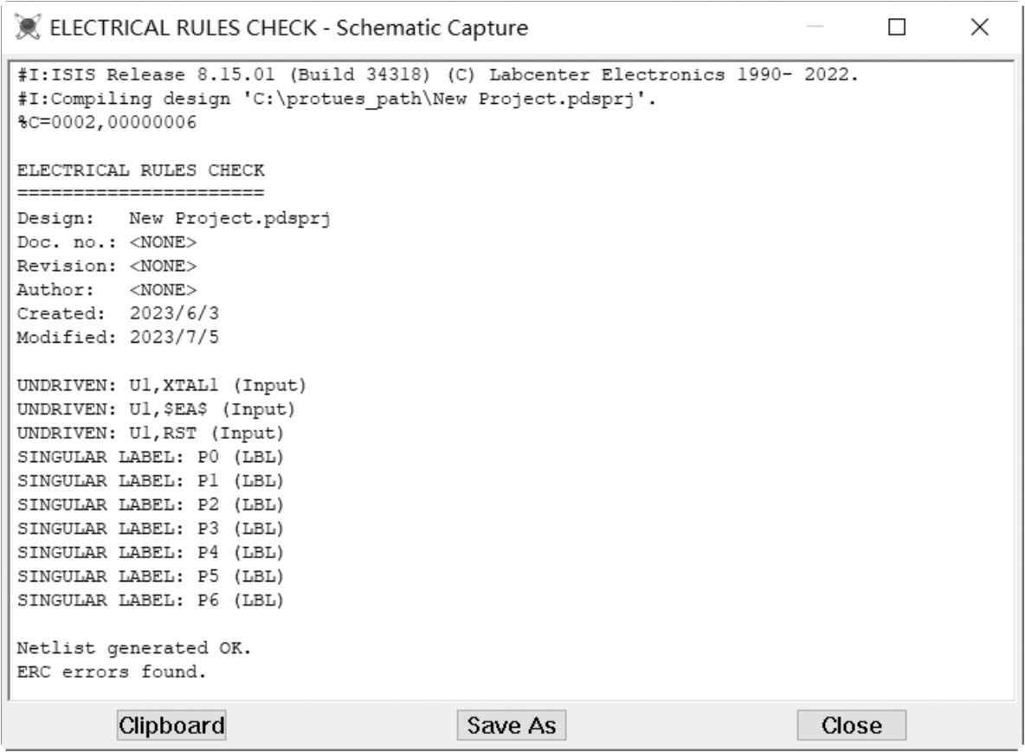The image size is (1025, 752).
Task: Minimize the ERC dialog window
Action: tap(815, 28)
